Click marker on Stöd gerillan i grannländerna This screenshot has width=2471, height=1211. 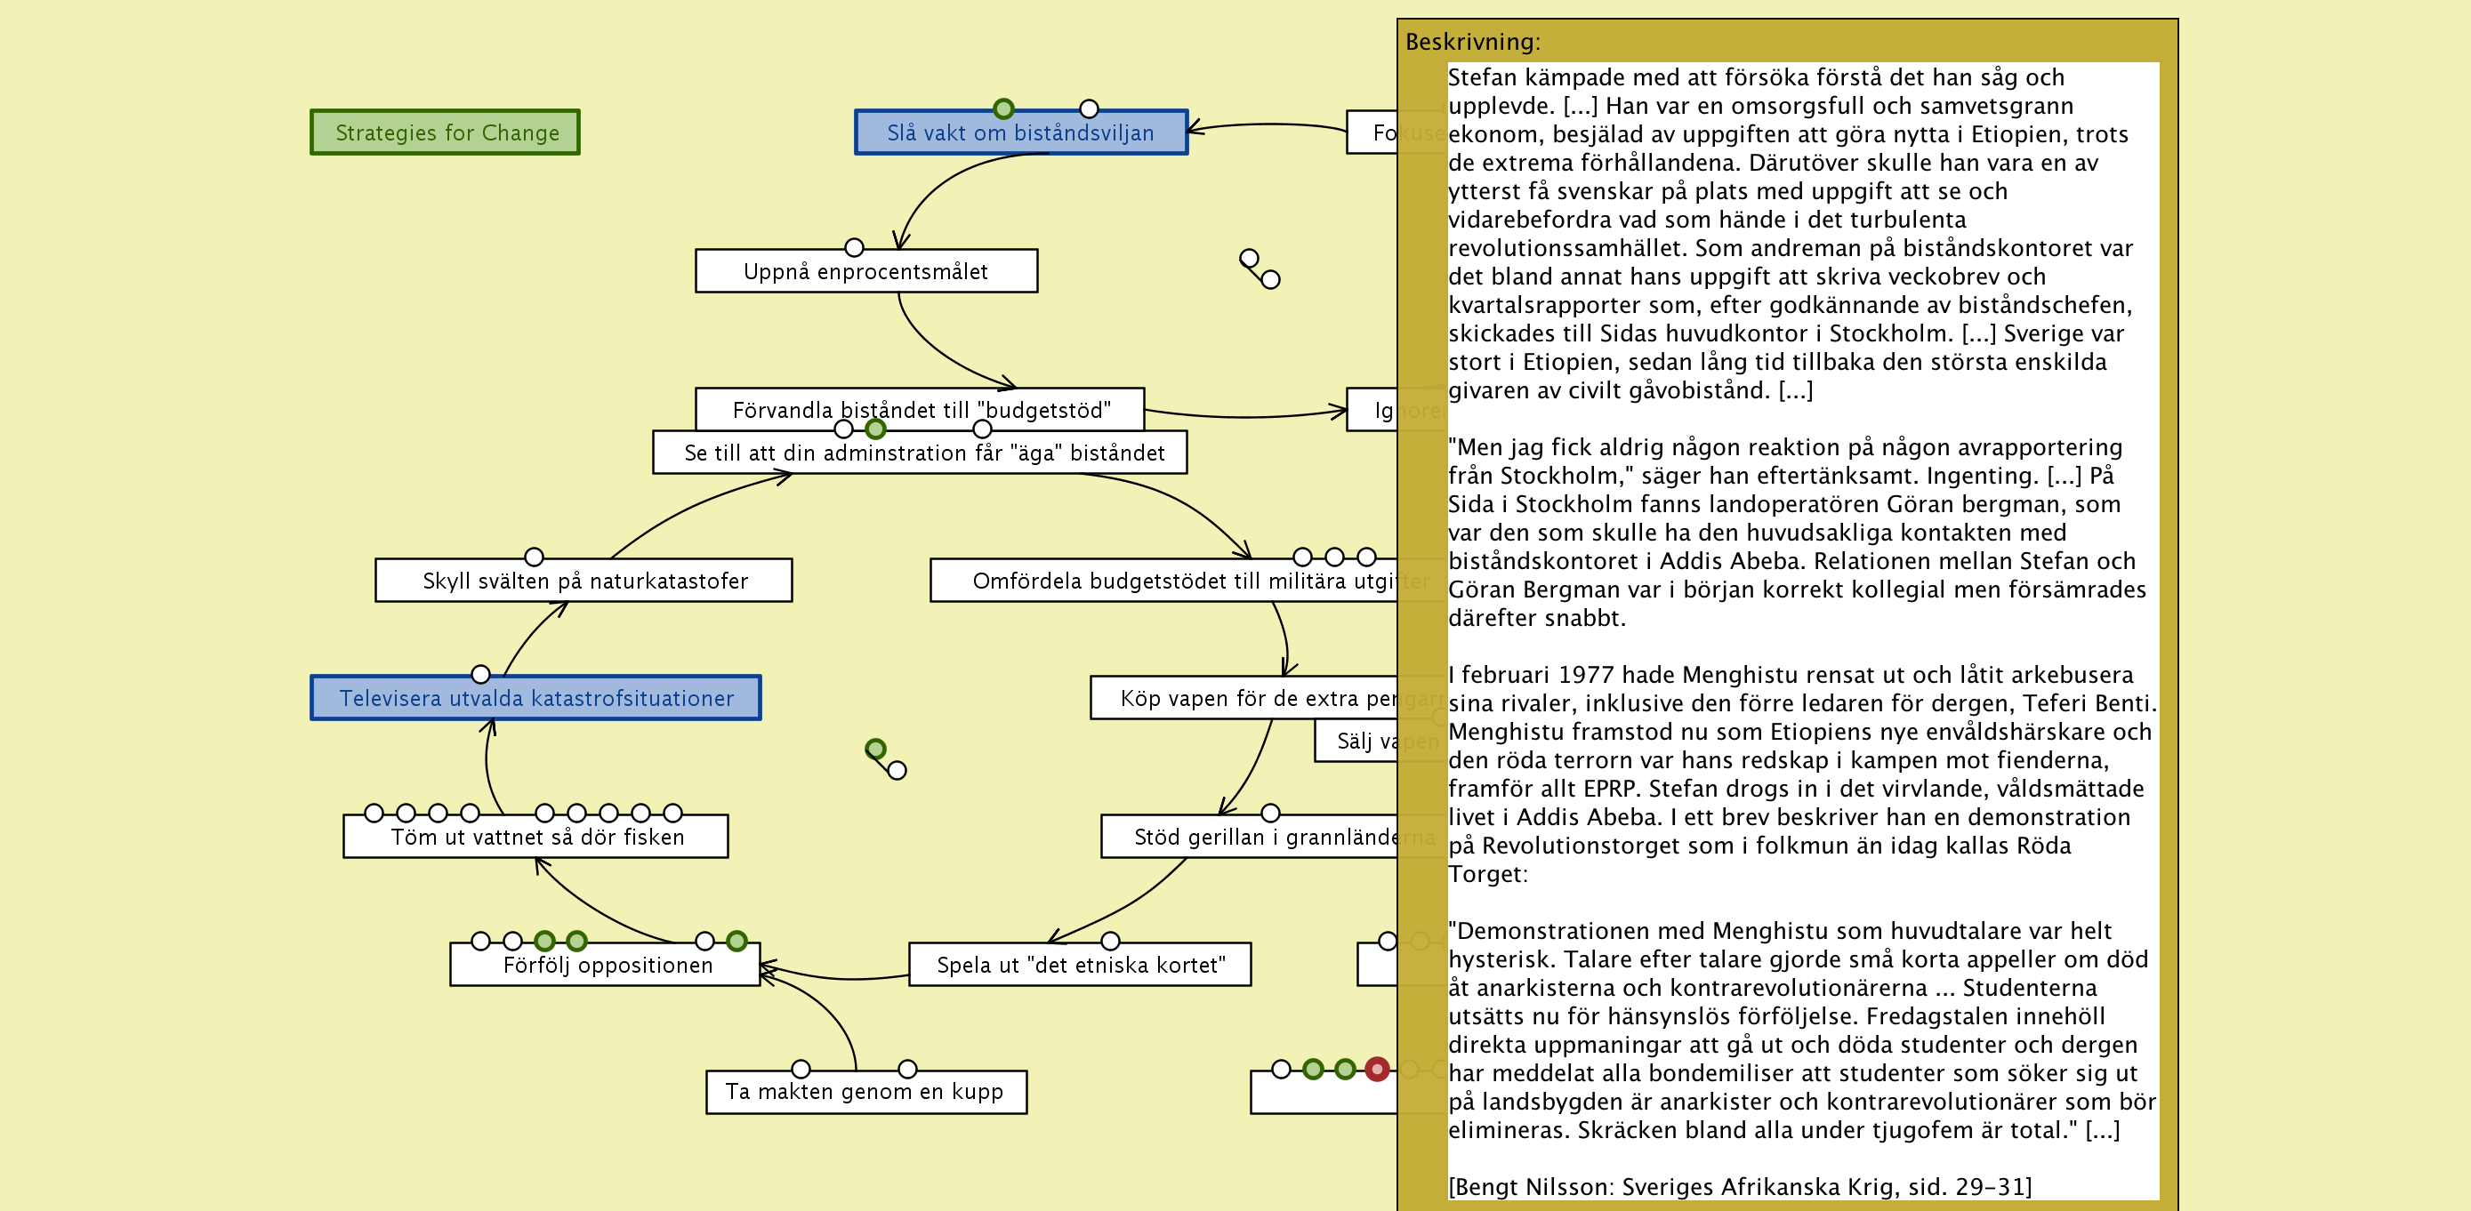(x=1270, y=813)
